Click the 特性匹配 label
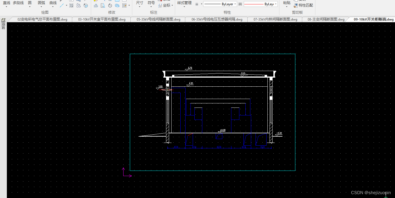 pyautogui.click(x=306, y=5)
